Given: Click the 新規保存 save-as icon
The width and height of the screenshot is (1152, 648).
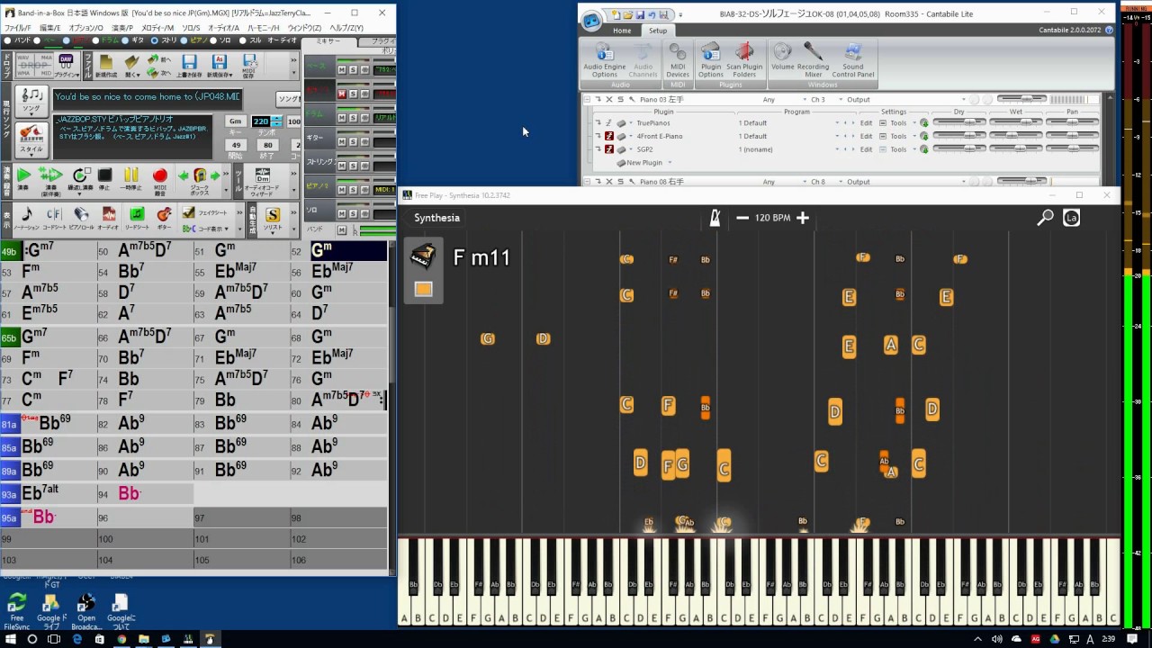Looking at the screenshot, I should 220,65.
